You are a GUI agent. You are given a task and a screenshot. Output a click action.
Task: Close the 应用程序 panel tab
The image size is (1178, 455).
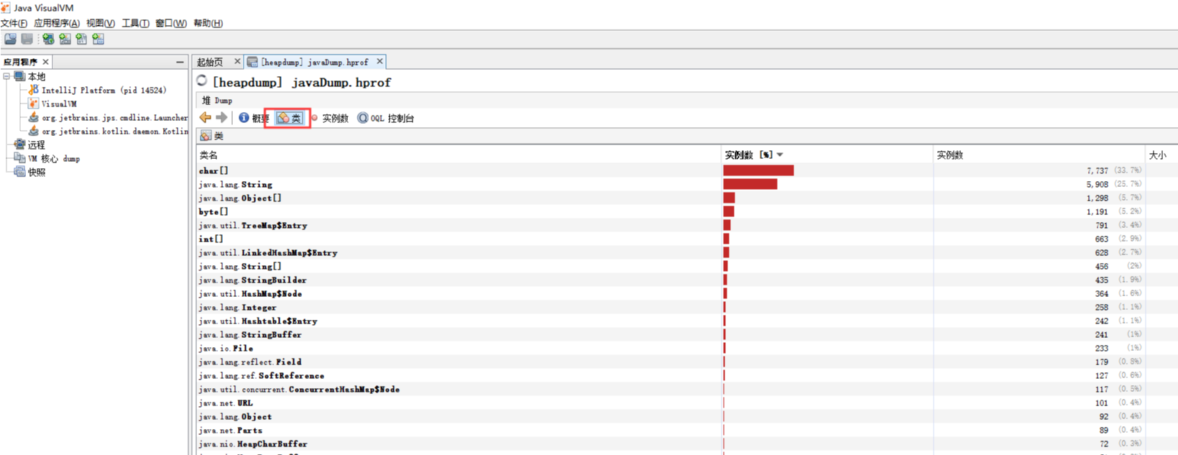(45, 62)
